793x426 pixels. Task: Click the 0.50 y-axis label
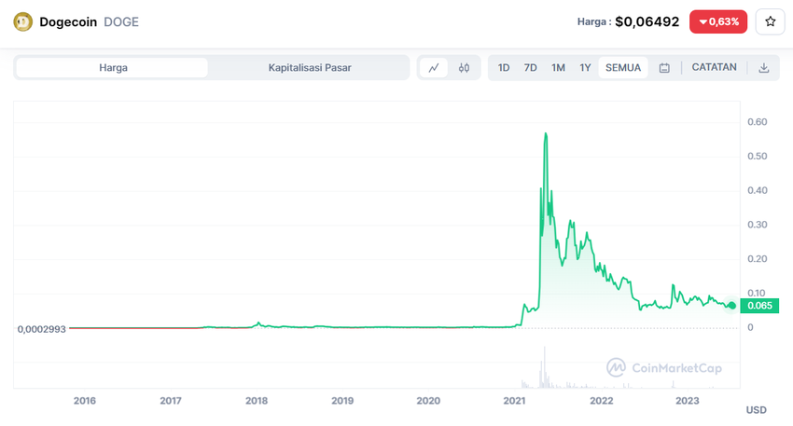tap(758, 157)
